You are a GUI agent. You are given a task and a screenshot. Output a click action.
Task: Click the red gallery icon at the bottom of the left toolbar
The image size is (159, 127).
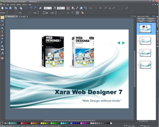2,58
